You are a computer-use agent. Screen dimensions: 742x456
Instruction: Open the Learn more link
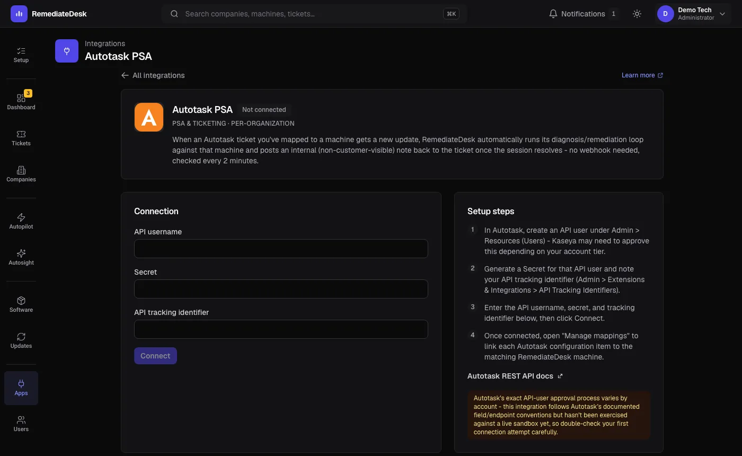642,75
